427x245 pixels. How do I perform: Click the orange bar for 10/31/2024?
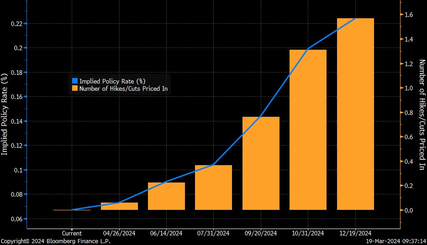point(308,130)
